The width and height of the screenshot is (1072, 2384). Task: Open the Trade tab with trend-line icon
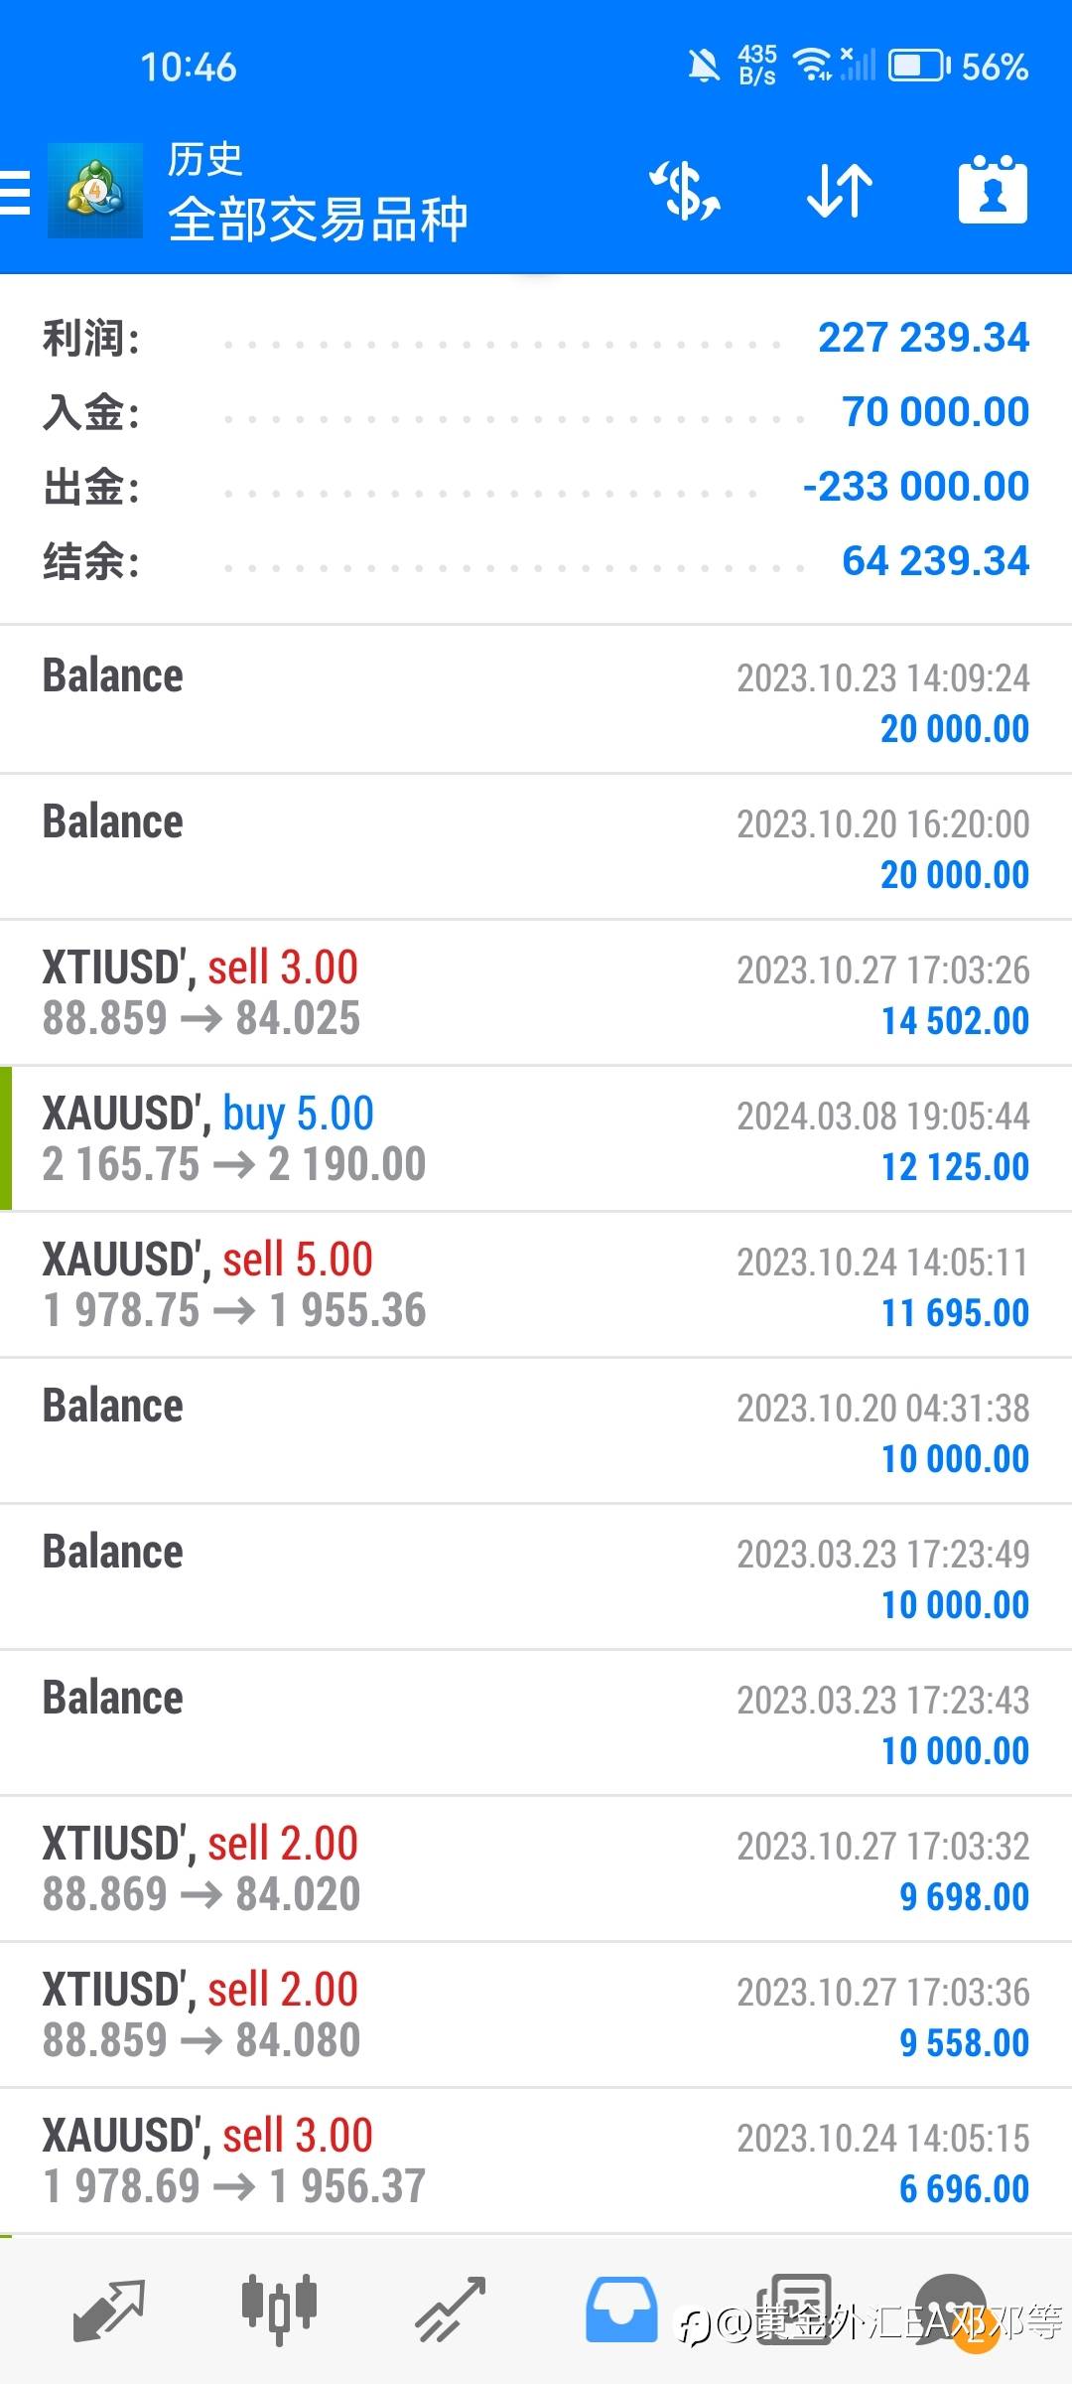tap(450, 2309)
